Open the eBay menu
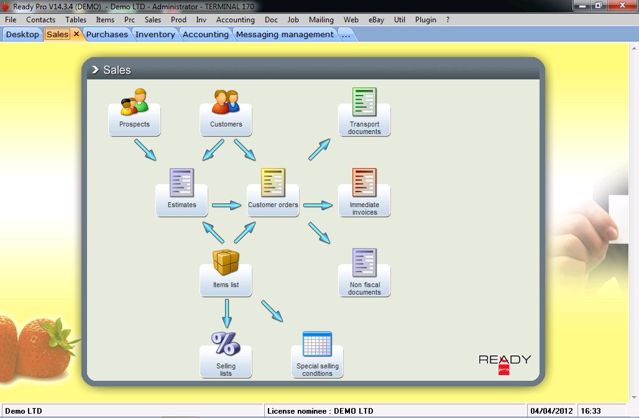The height and width of the screenshot is (418, 639). [x=376, y=20]
